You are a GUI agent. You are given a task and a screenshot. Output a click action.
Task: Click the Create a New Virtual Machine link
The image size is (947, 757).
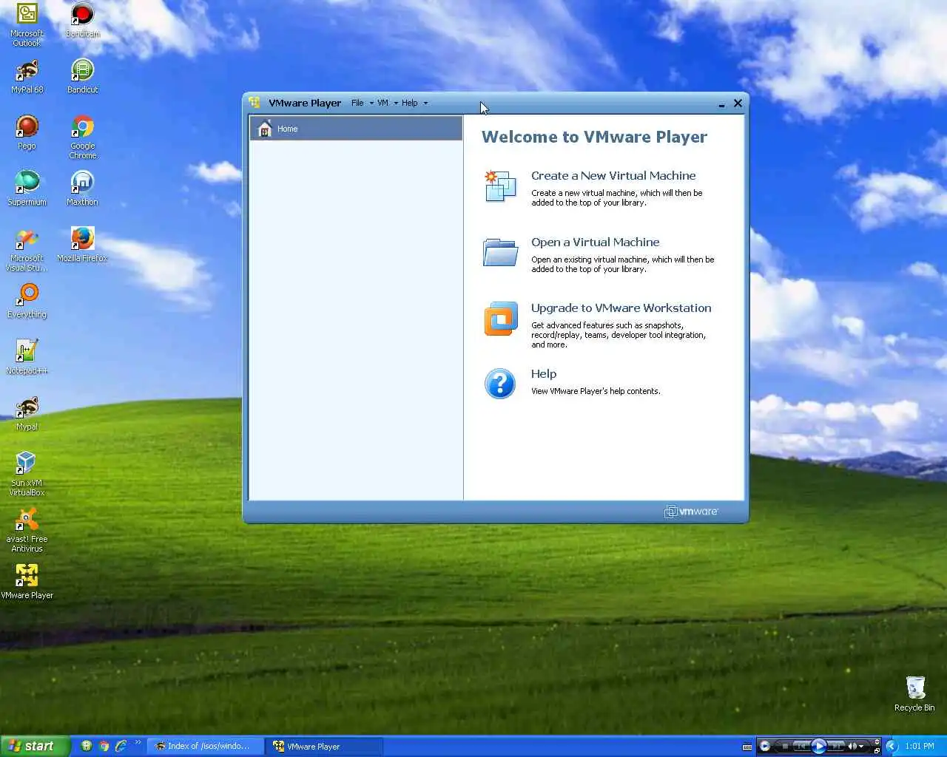[613, 176]
